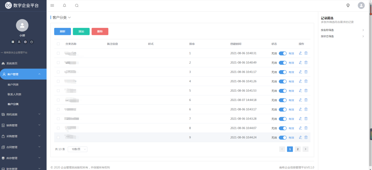Go to page 2 in pagination
Image resolution: width=372 pixels, height=170 pixels.
[298, 149]
